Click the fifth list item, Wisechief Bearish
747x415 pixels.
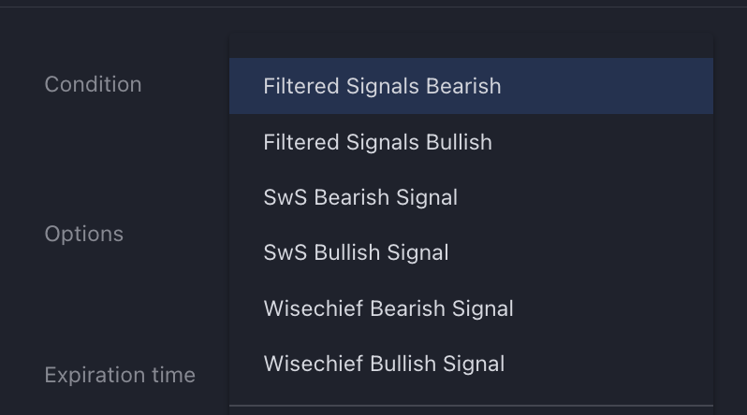click(388, 308)
